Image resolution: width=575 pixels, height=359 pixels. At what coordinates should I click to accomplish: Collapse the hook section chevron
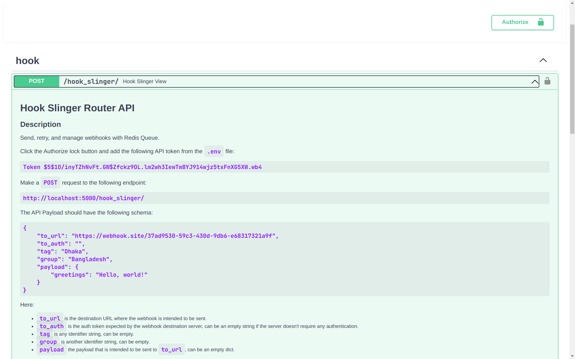(543, 60)
